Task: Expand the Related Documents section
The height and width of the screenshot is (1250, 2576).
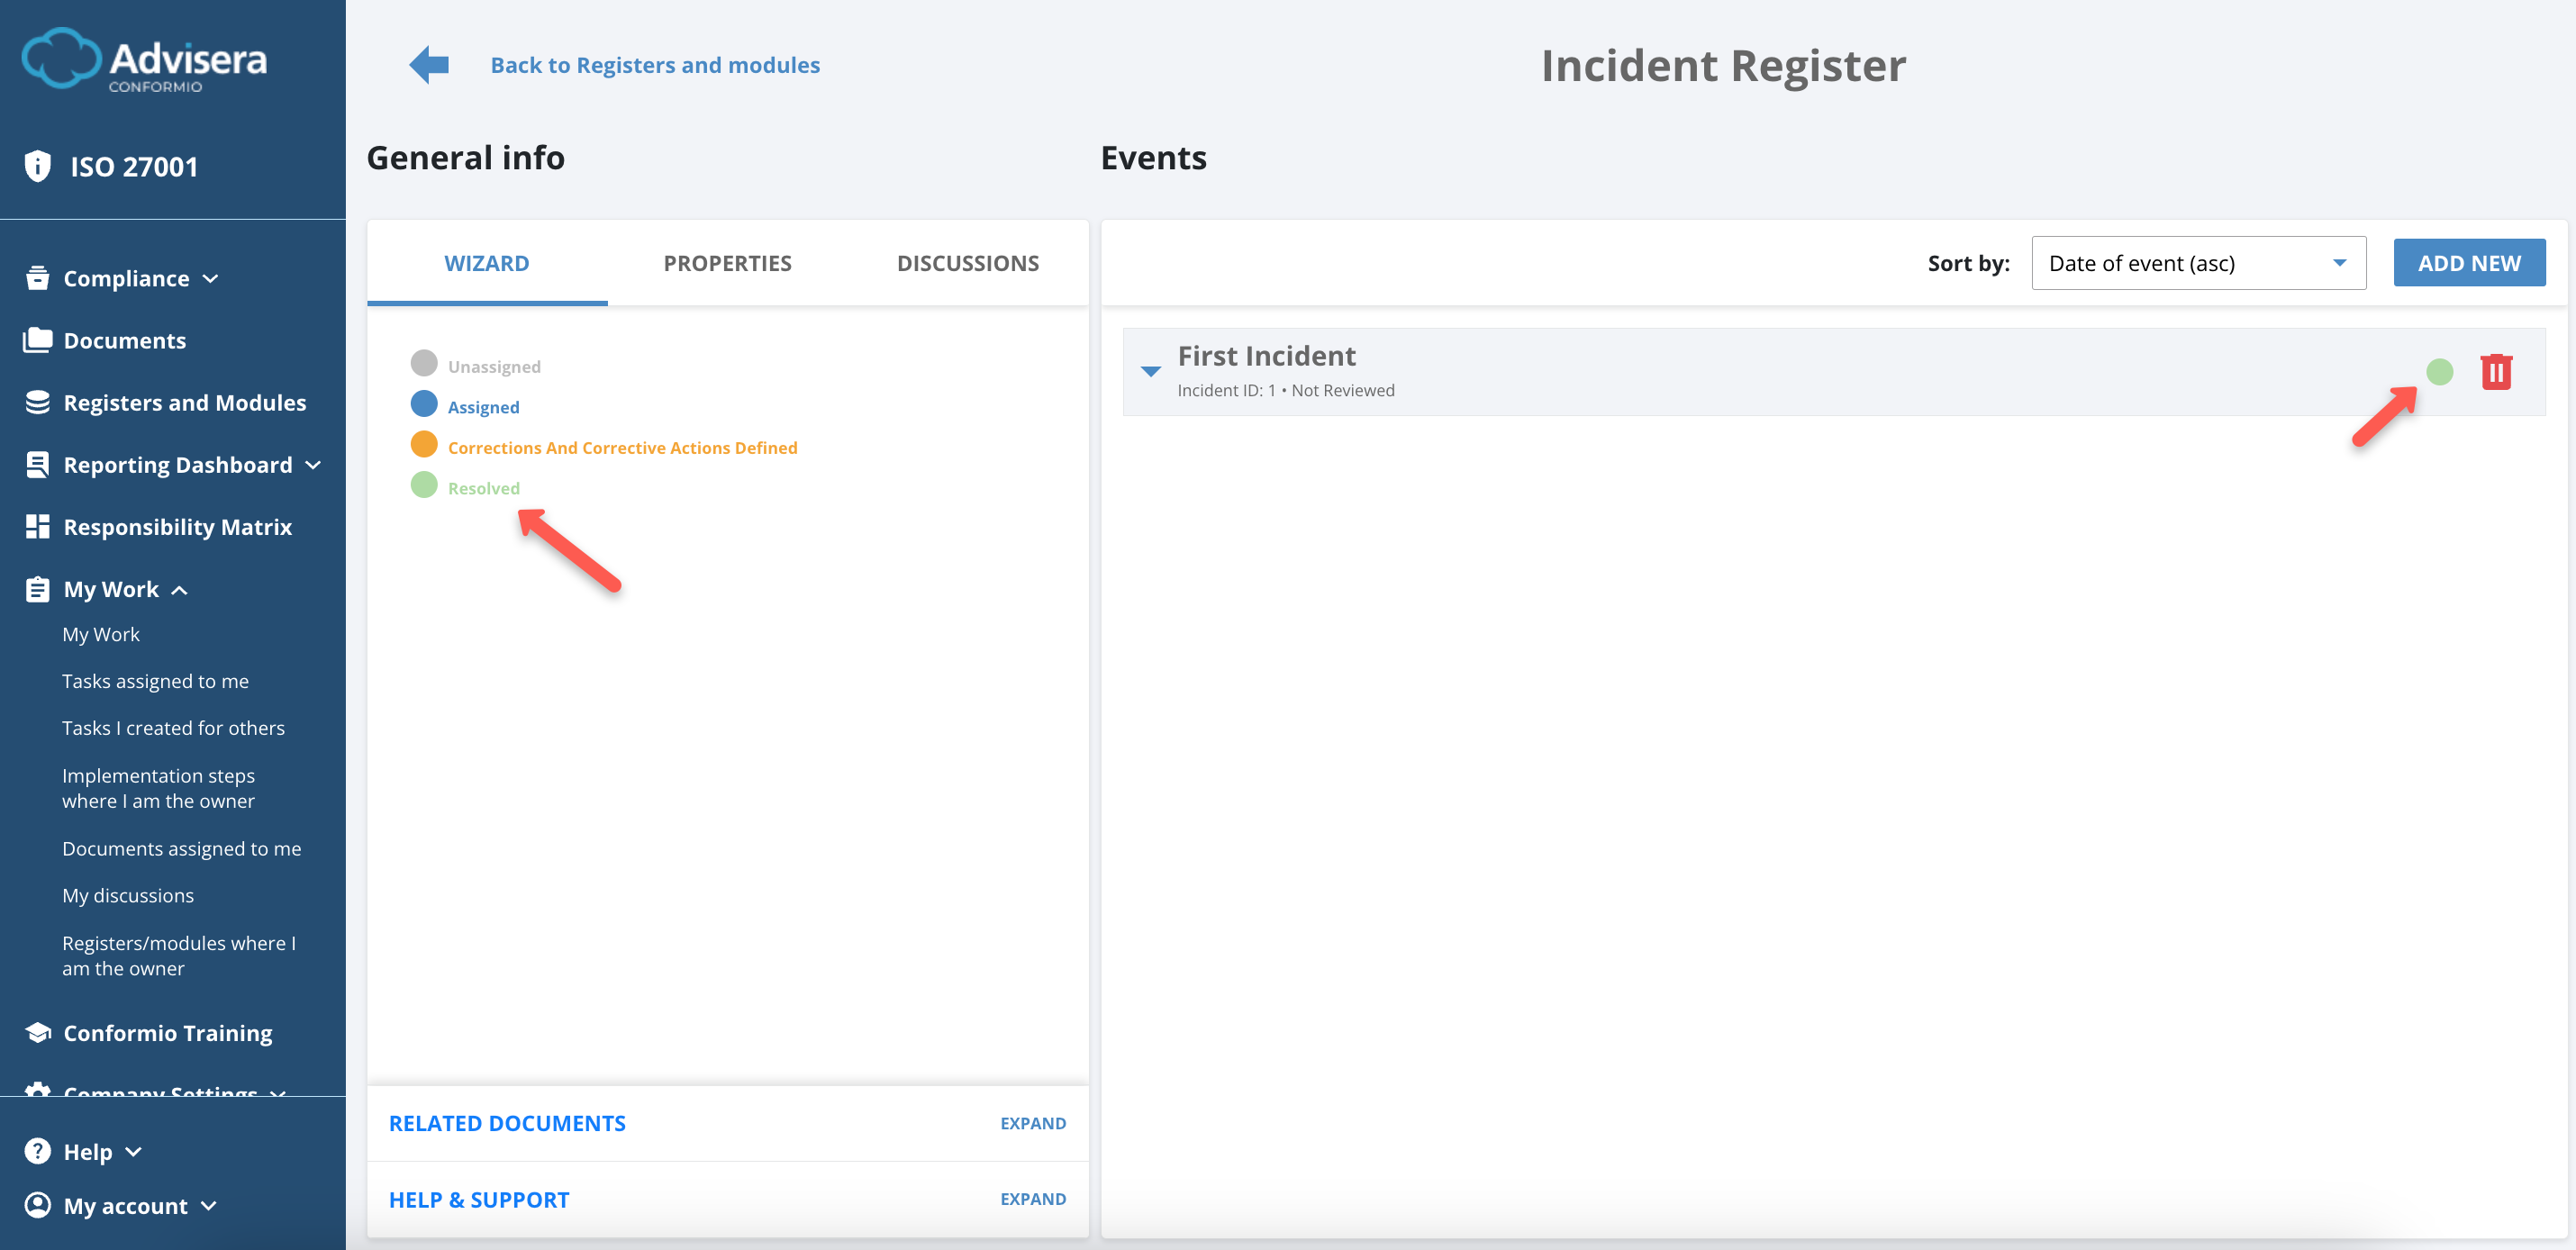Action: point(1032,1123)
